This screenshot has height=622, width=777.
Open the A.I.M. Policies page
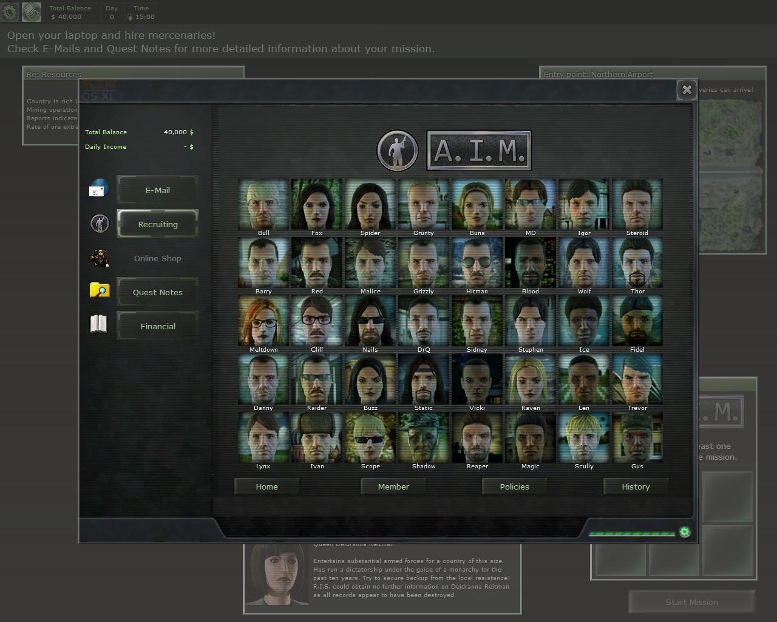pyautogui.click(x=515, y=487)
